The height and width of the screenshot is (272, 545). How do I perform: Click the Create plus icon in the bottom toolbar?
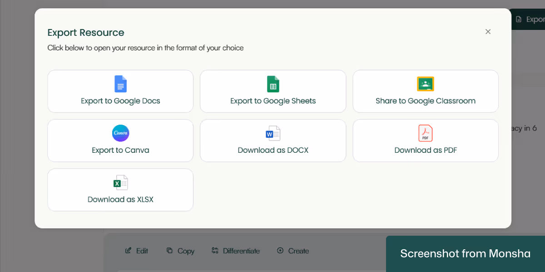[x=280, y=251]
